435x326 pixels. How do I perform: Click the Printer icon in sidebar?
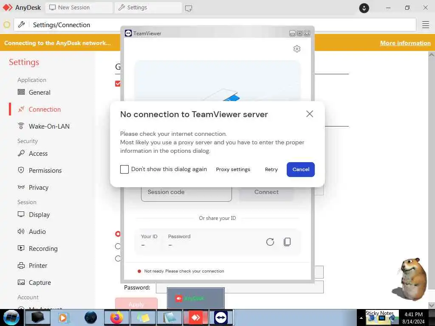click(21, 266)
